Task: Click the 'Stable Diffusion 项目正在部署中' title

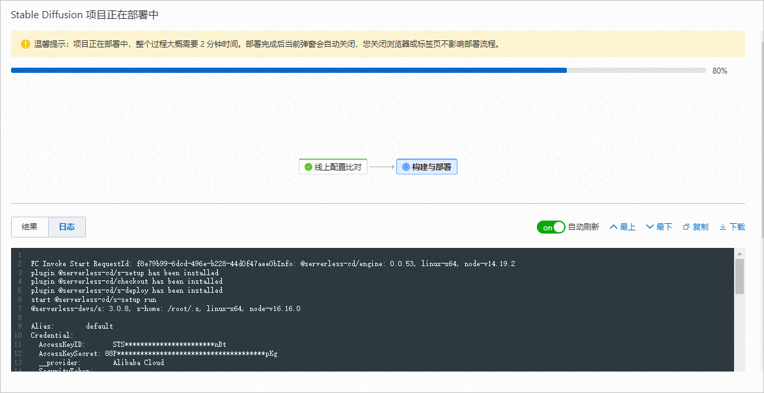Action: point(85,14)
